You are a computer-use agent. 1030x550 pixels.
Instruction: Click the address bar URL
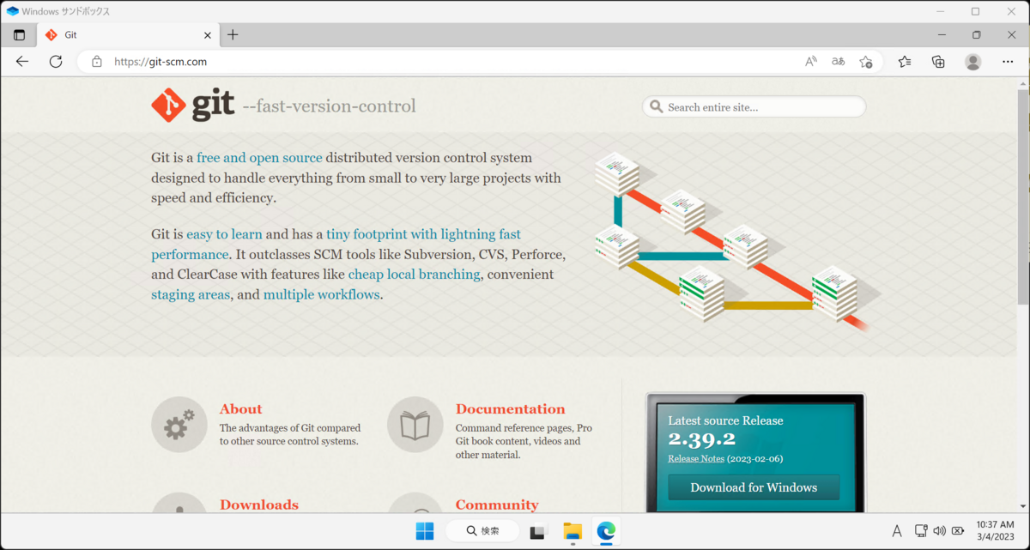(161, 62)
